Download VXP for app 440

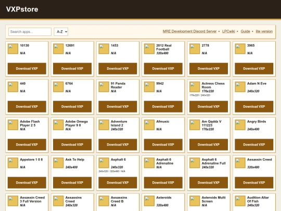[27, 107]
